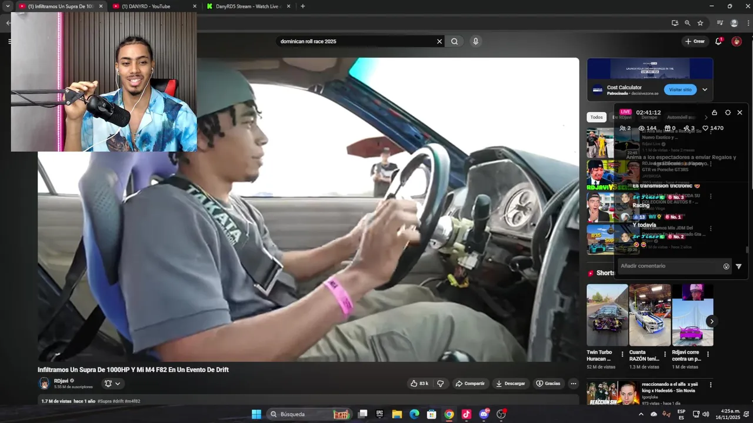Screen dimensions: 753x423
Task: Click the dominican roll race search field
Action: coord(355,41)
